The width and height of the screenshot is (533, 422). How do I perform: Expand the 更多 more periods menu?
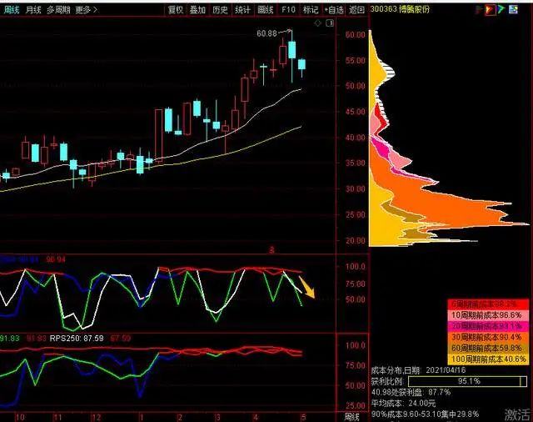87,10
